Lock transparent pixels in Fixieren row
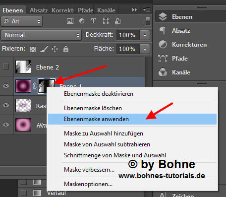 coord(33,49)
